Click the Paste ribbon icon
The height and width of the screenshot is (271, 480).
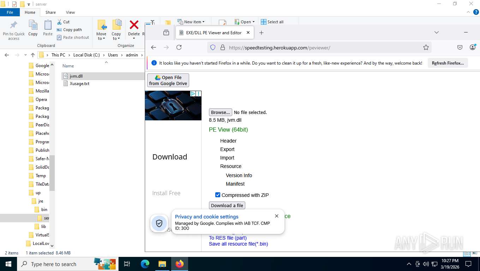pyautogui.click(x=48, y=25)
